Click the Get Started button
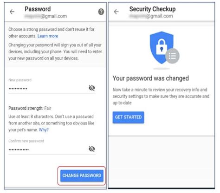The image size is (220, 193). (x=128, y=117)
